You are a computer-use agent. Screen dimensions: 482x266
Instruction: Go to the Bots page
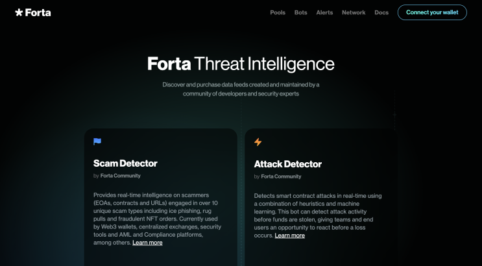pos(300,12)
